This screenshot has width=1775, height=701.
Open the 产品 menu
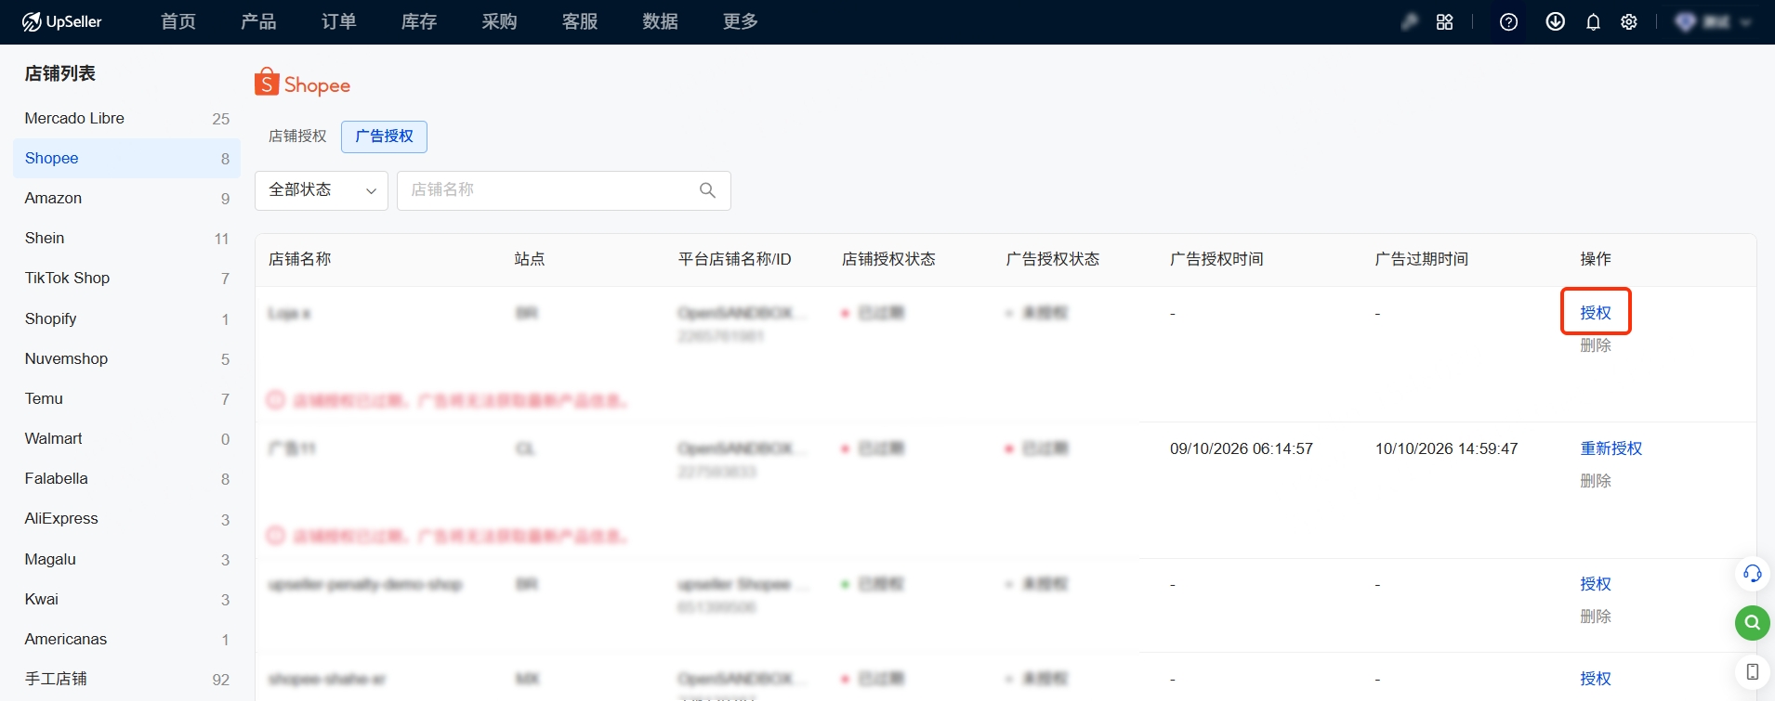(258, 21)
